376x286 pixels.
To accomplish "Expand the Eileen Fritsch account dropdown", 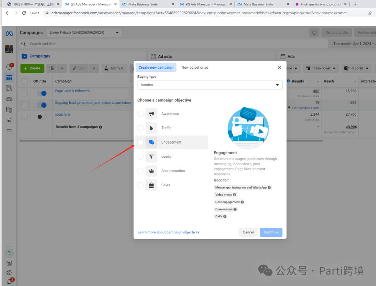I will 84,33.
